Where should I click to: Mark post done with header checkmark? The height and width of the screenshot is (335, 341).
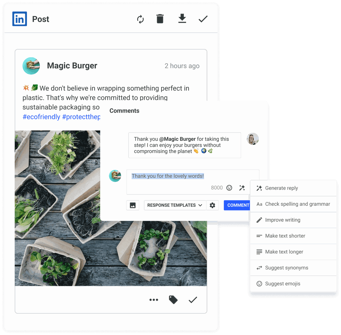click(203, 19)
